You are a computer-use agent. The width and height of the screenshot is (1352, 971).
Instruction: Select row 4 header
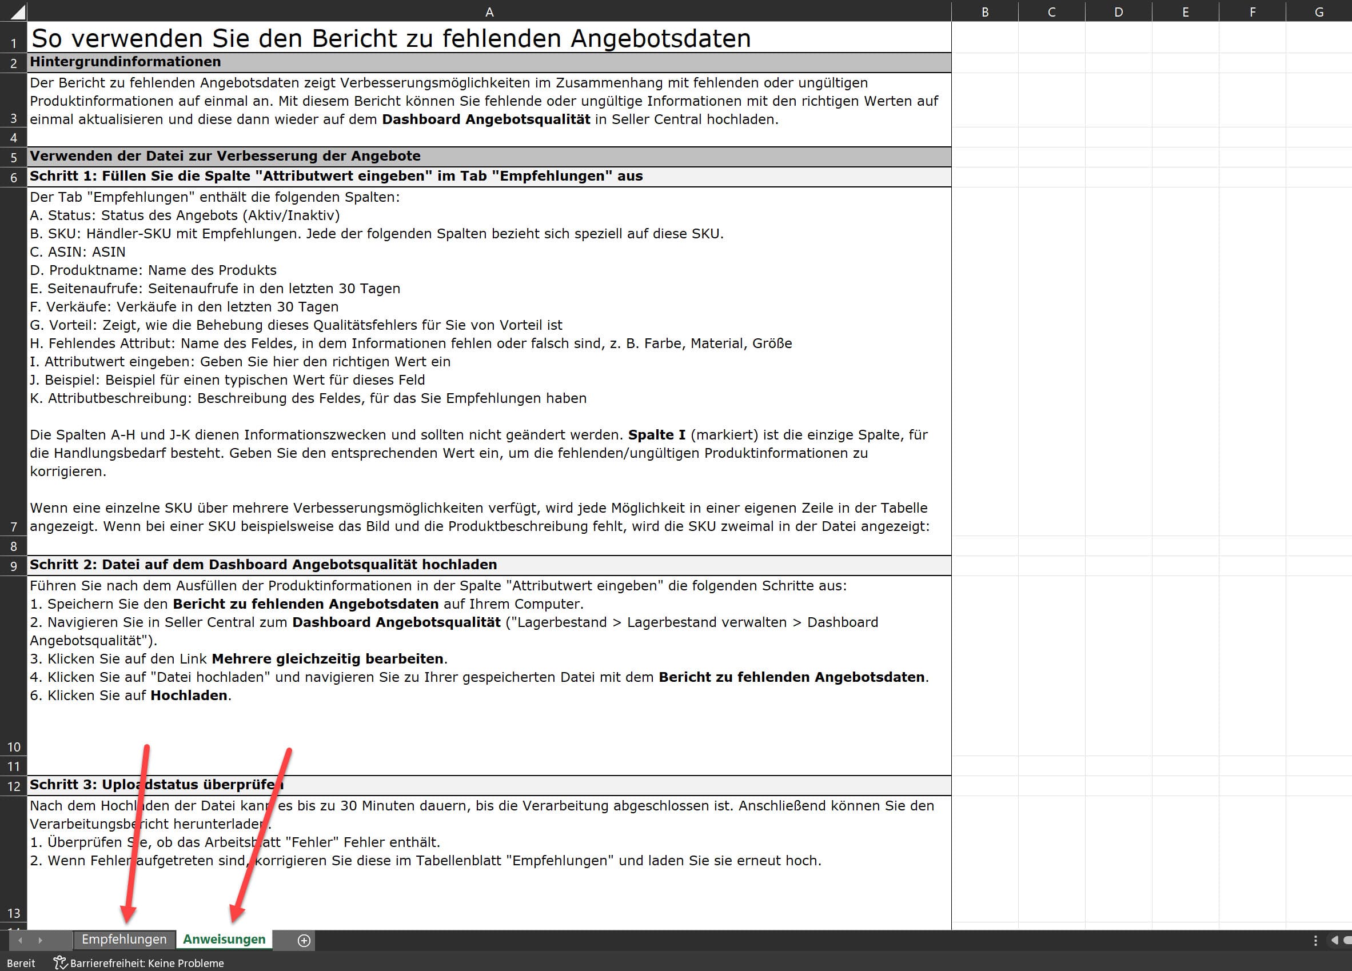[x=13, y=137]
